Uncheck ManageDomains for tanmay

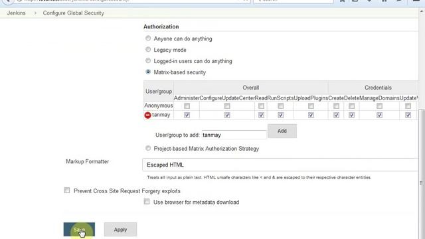(379, 115)
